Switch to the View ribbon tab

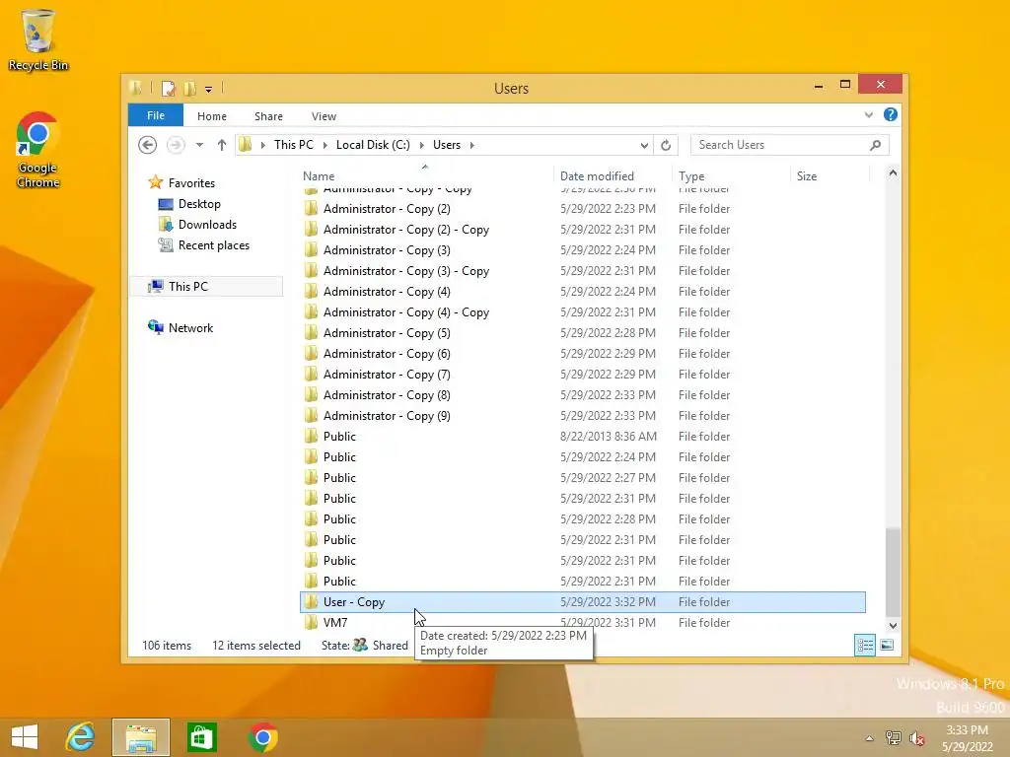point(324,116)
